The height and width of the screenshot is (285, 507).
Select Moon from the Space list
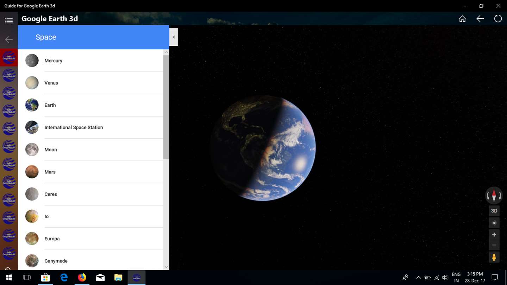[90, 150]
